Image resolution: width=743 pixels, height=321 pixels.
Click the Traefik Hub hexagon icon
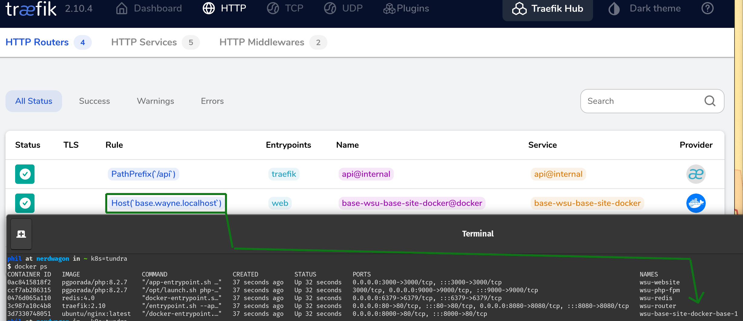pos(519,8)
